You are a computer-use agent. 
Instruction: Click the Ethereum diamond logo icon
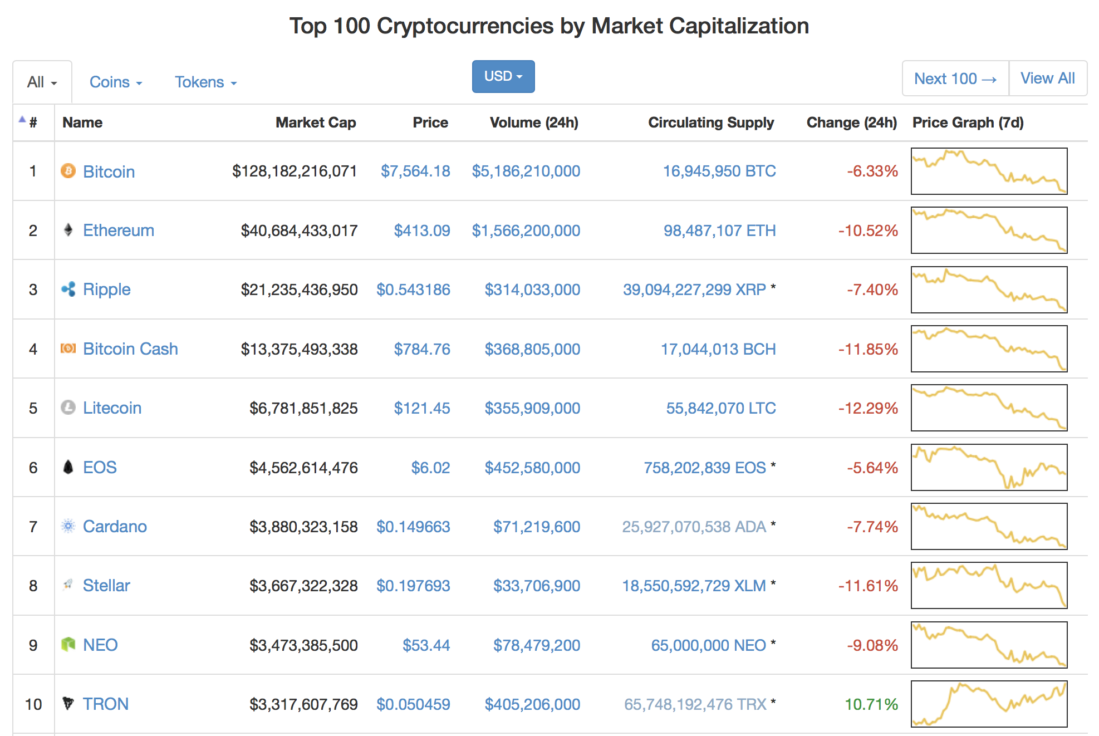click(x=68, y=230)
